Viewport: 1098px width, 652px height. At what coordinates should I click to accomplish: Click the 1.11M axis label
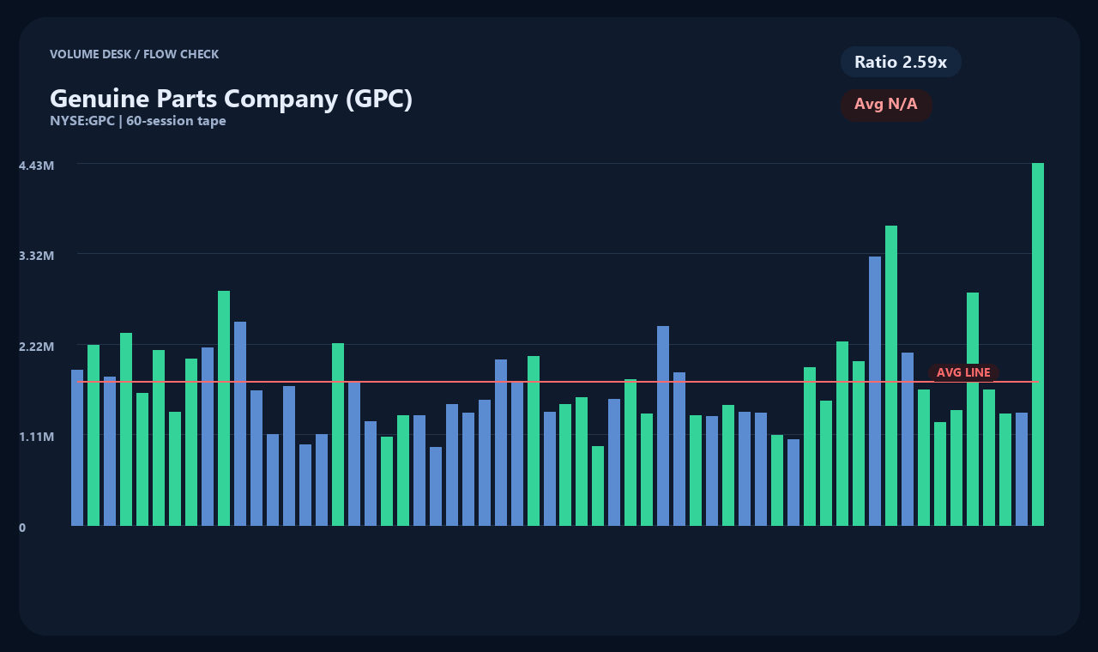coord(37,437)
